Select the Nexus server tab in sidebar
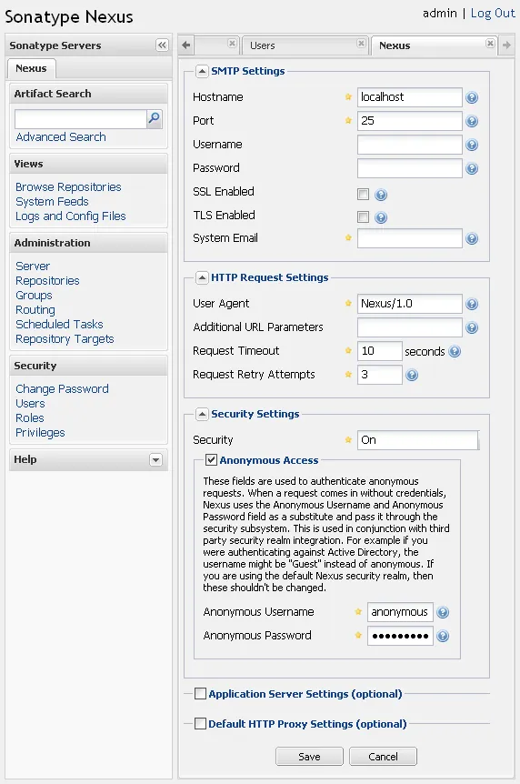The width and height of the screenshot is (520, 784). click(x=31, y=68)
